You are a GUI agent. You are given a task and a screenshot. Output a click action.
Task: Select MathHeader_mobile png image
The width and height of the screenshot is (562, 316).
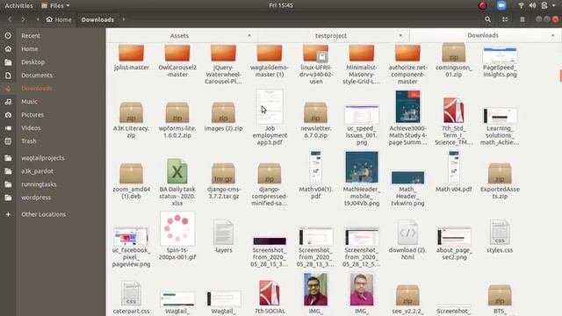[362, 178]
